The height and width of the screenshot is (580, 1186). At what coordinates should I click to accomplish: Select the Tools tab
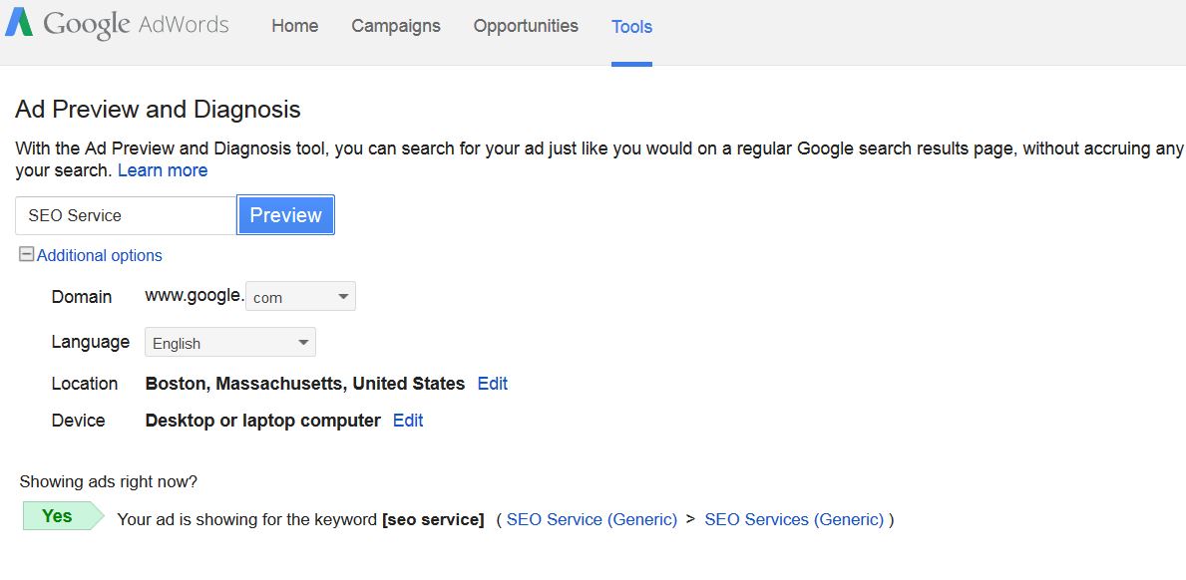[x=631, y=27]
